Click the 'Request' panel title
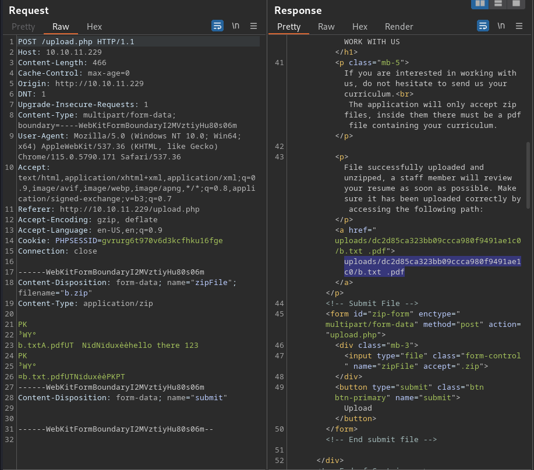Viewport: 534px width, 470px height. (x=29, y=10)
